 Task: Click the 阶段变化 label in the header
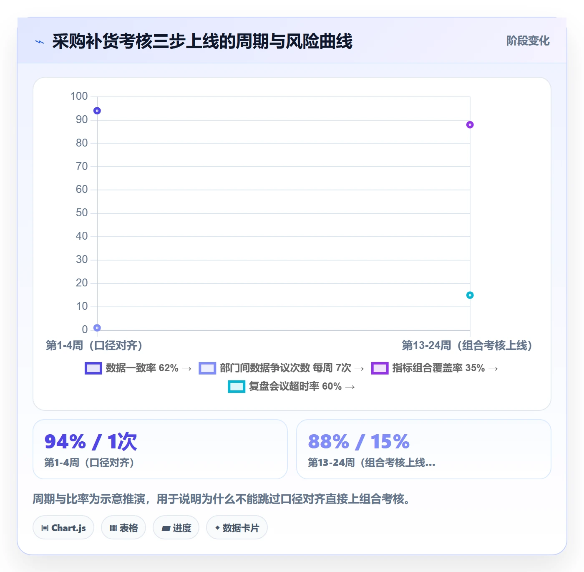point(528,41)
